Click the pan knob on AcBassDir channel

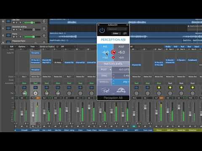click(x=35, y=93)
